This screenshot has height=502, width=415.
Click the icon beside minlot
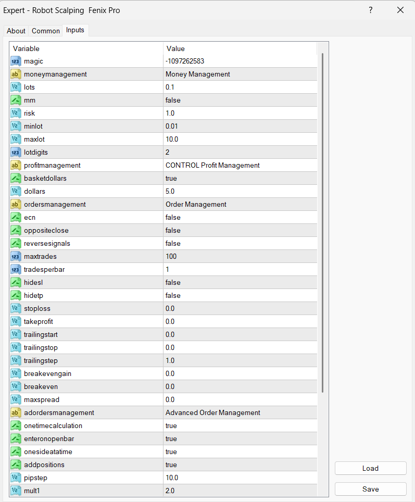[16, 126]
